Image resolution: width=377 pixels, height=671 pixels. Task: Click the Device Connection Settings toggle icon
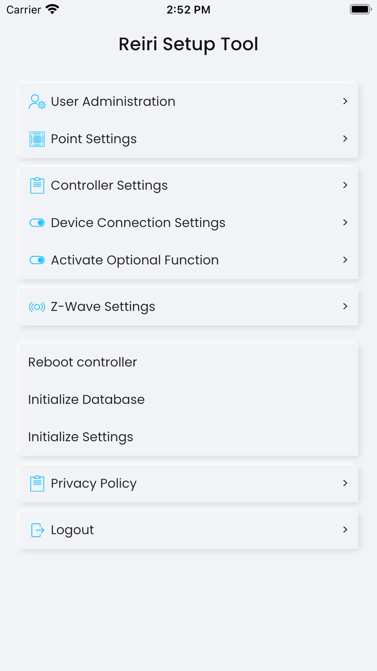[37, 222]
